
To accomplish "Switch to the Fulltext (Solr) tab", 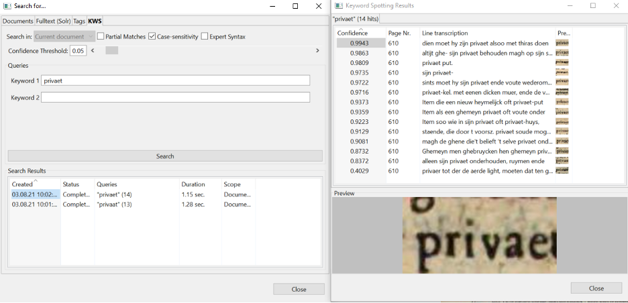I will point(53,21).
